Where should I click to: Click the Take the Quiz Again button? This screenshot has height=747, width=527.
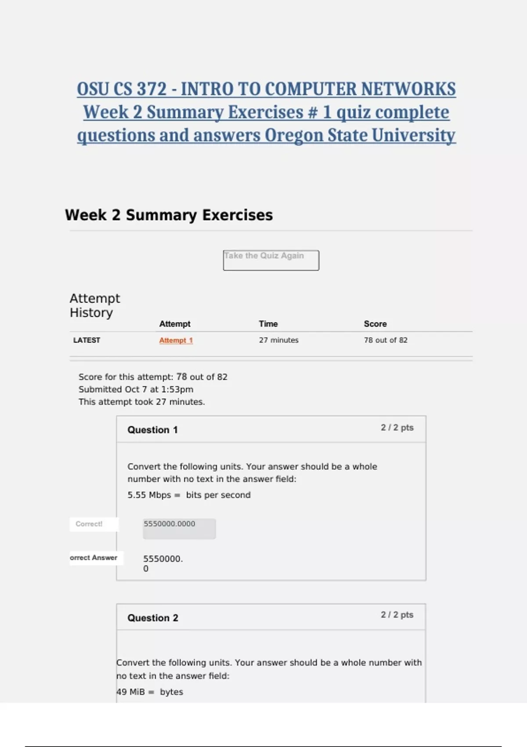point(271,260)
